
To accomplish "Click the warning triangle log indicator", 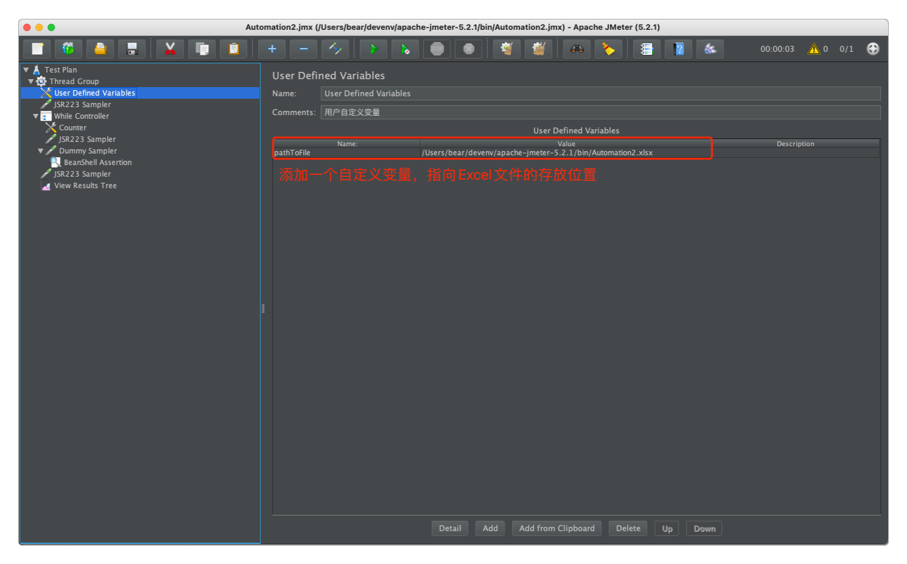I will pos(814,49).
